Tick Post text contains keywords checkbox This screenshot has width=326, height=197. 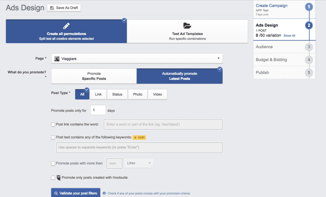pyautogui.click(x=53, y=137)
